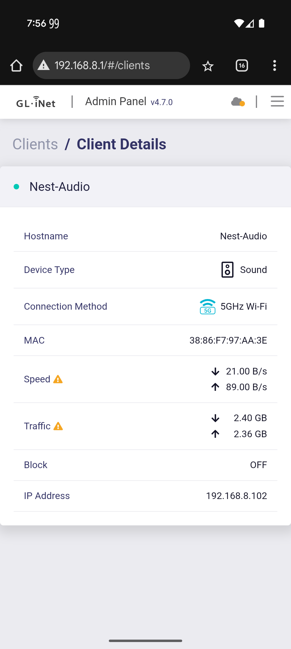
Task: Open the browser three-dot menu
Action: [x=274, y=65]
